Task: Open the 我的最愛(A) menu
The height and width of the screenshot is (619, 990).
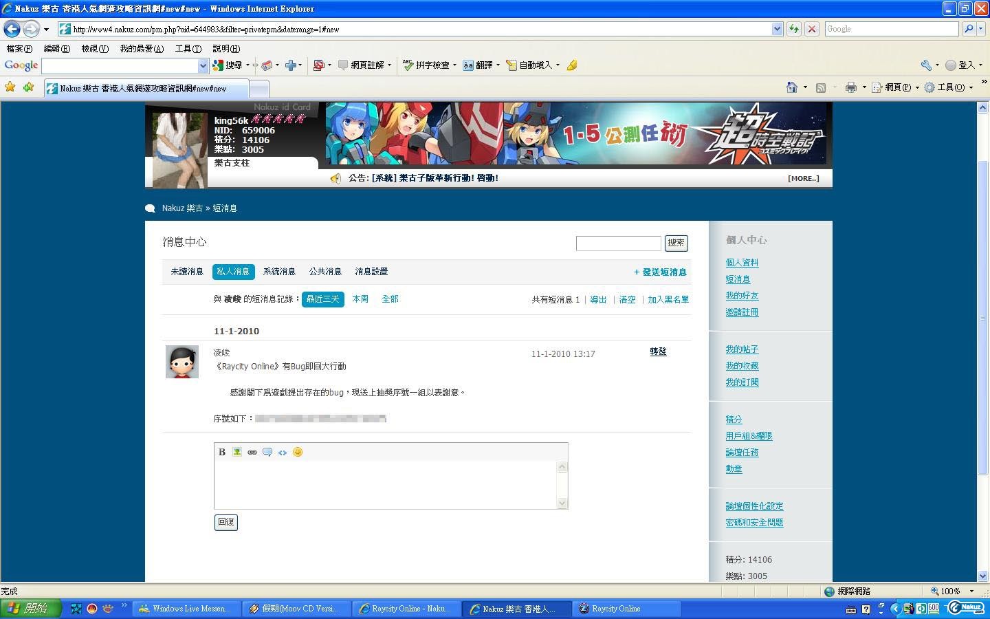Action: (x=142, y=49)
